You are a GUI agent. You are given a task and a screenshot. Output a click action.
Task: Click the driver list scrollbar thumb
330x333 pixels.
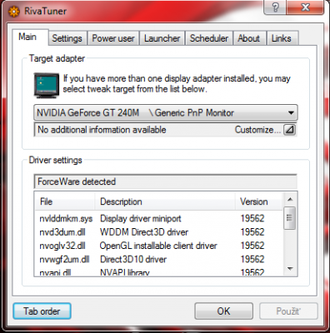[290, 218]
